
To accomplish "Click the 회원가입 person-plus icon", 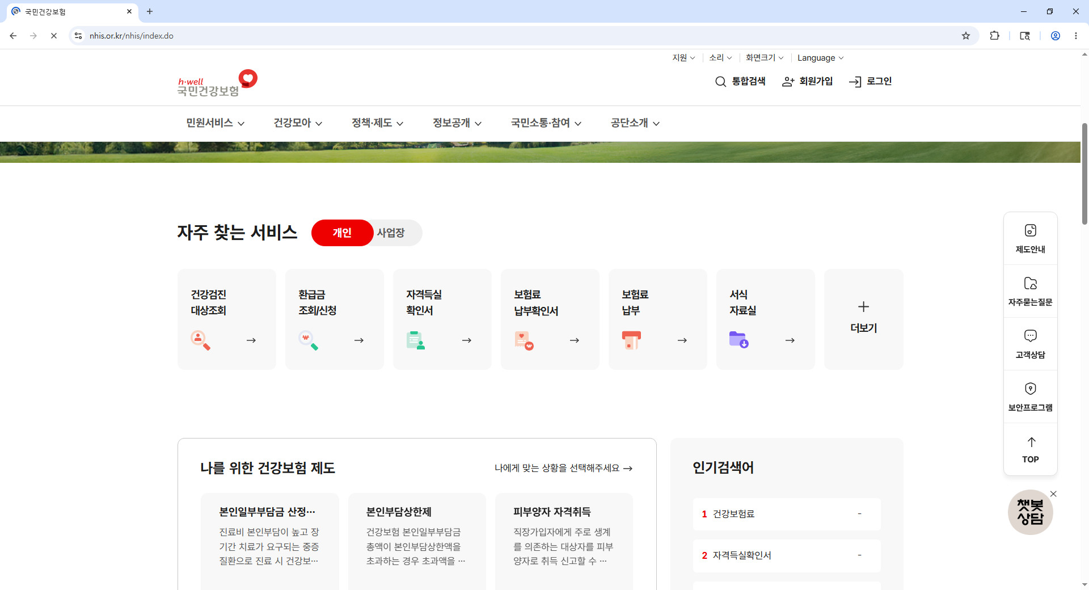I will pyautogui.click(x=788, y=82).
